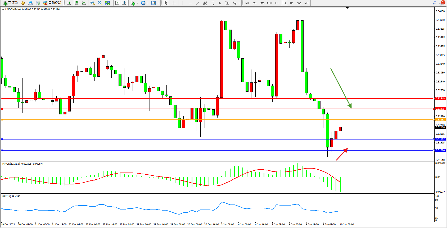This screenshot has width=447, height=228.
Task: Select the crosshair cursor tool
Action: pos(174,3)
